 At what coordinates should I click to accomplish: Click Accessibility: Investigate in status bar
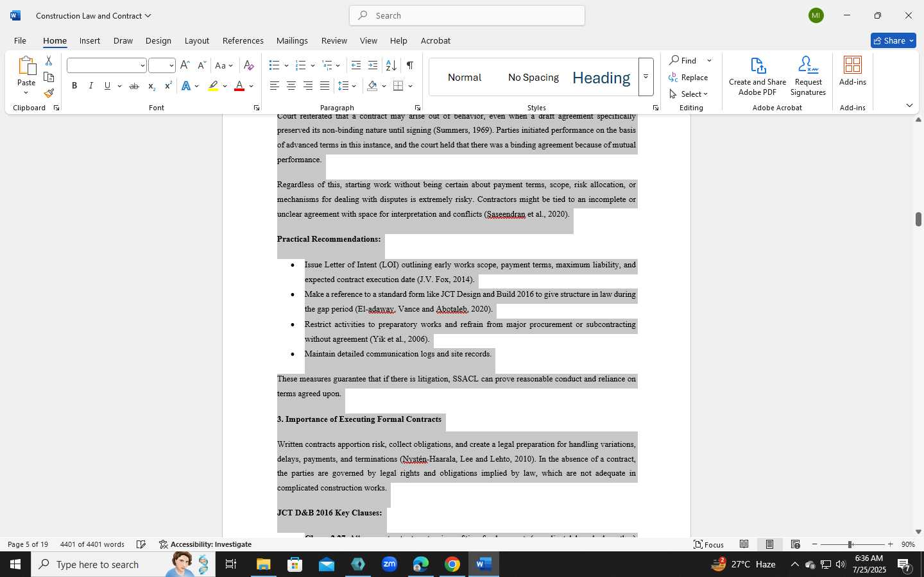coord(205,544)
